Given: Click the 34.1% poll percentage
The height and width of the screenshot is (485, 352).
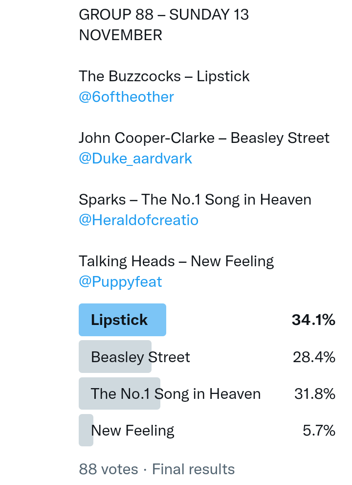Looking at the screenshot, I should (x=313, y=320).
